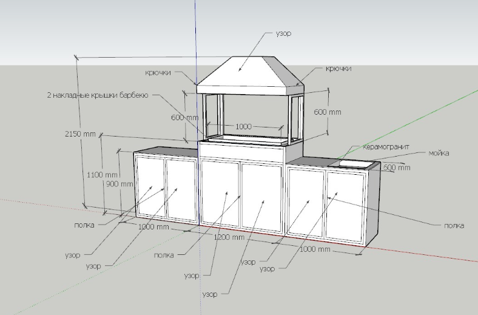This screenshot has width=478, height=315.
Task: Select the 600 mm depth dimension near the sink
Action: 397,168
